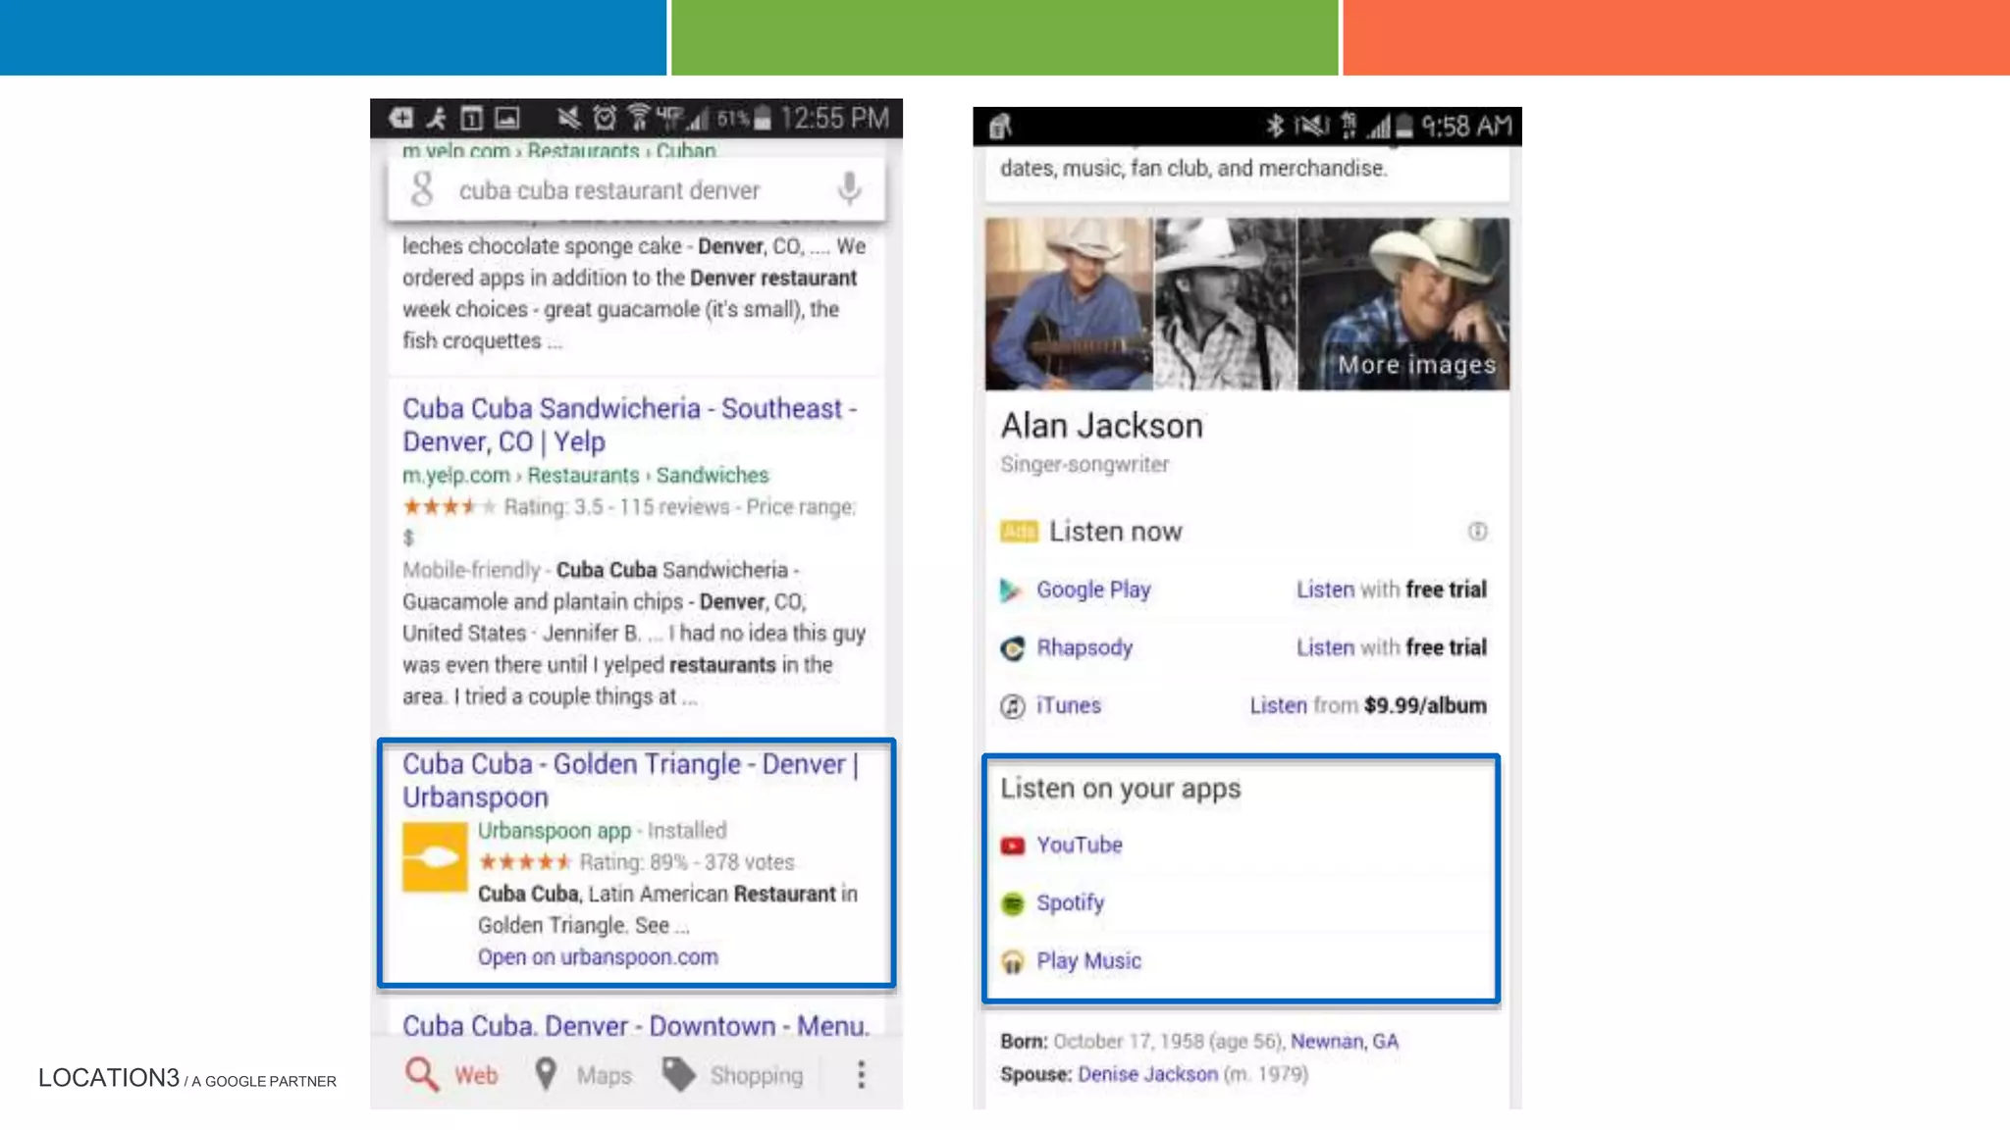Tap the microphone voice search icon
Viewport: 2010px width, 1130px height.
pyautogui.click(x=849, y=188)
